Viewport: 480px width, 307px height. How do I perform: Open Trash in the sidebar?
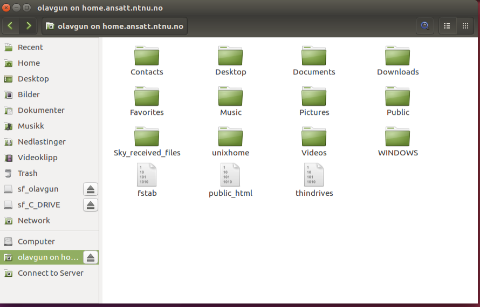[49, 173]
